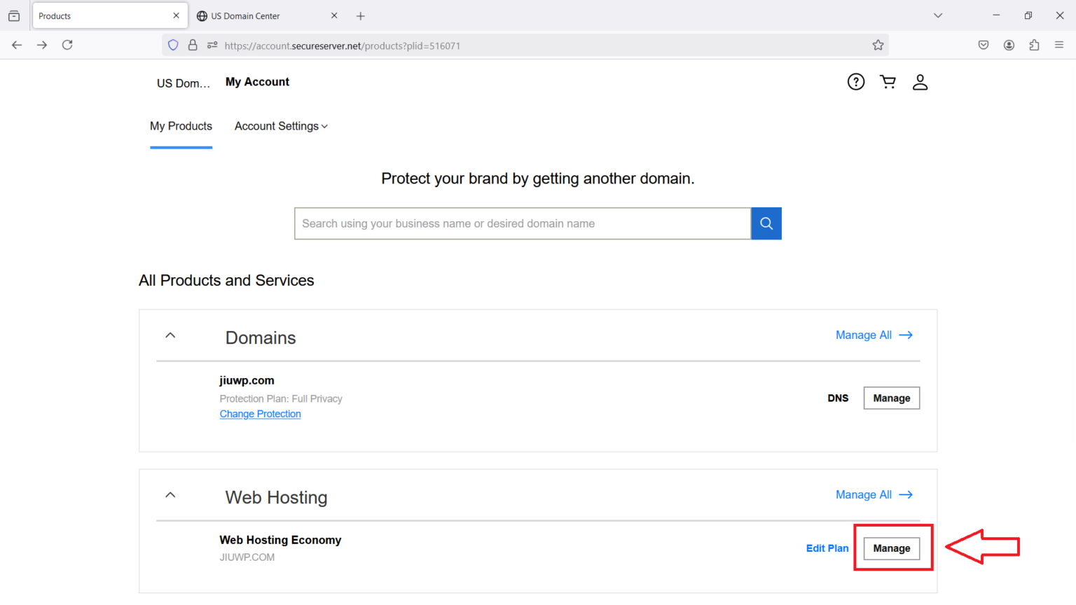
Task: Open the Firefox hamburger application menu
Action: pos(1058,46)
